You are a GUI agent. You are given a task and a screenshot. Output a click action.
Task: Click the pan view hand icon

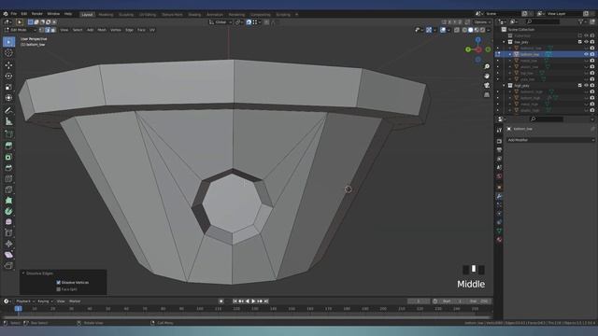point(487,76)
